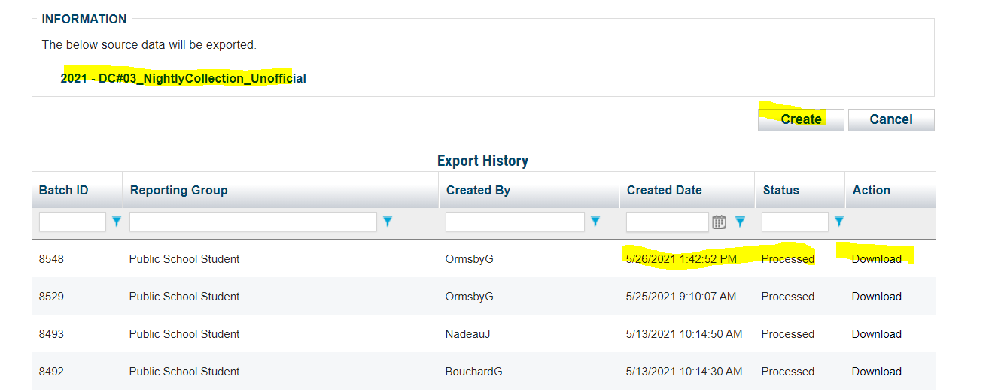Select Batch ID 8548 cell
The image size is (998, 392).
51,259
